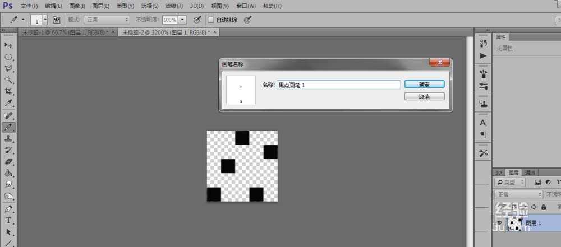
Task: Open the brush panel toggle icon
Action: coord(56,20)
